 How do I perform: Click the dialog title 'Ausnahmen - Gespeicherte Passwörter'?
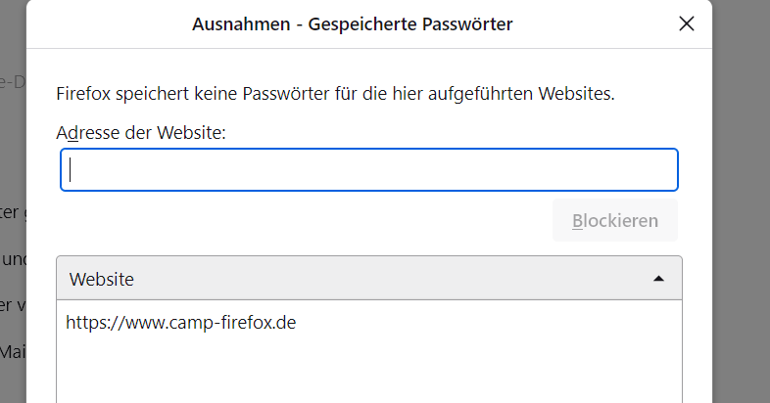tap(352, 24)
